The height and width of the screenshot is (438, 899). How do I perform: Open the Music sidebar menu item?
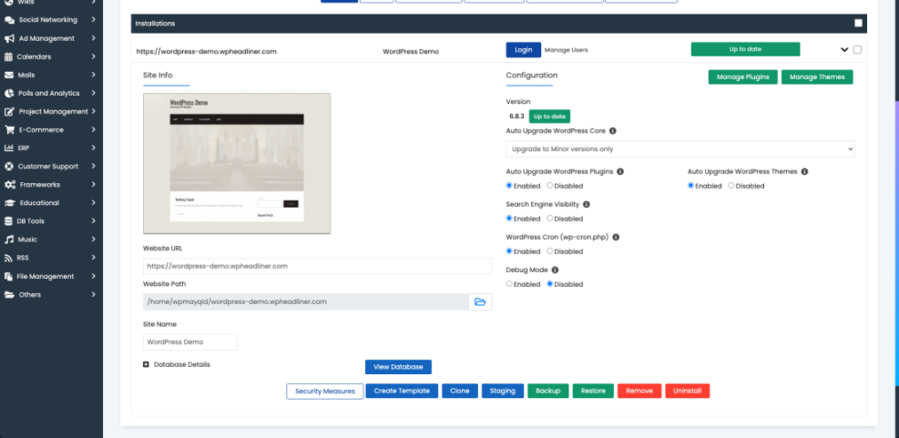[51, 239]
